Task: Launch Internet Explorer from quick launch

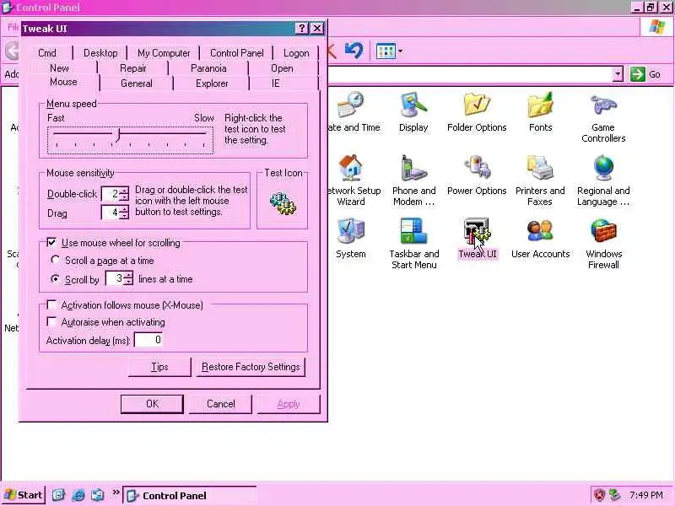Action: [x=78, y=495]
